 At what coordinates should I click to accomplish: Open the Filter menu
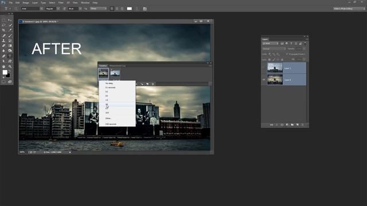click(x=61, y=3)
